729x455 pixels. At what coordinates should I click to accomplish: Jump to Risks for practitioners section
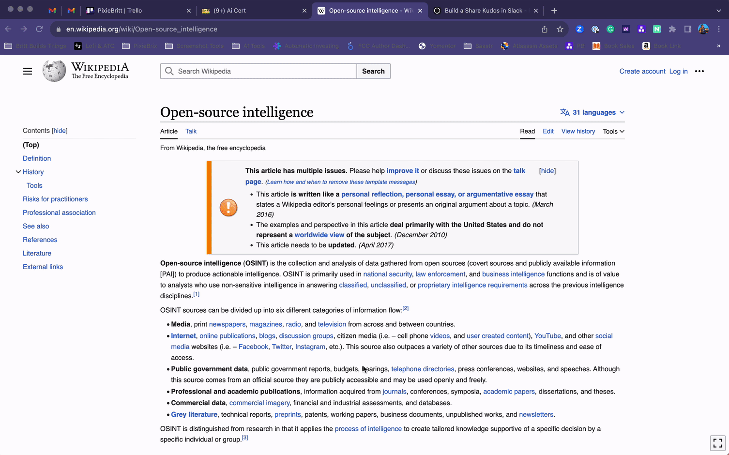(55, 199)
